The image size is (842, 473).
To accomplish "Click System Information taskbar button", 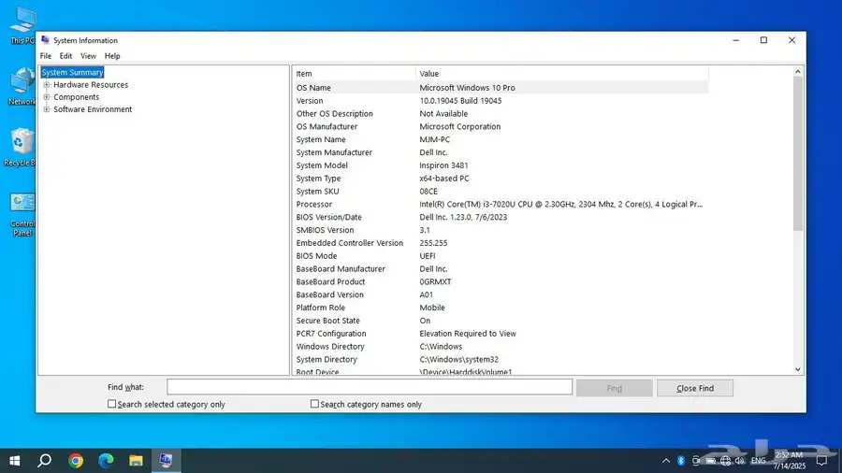I will pos(166,461).
